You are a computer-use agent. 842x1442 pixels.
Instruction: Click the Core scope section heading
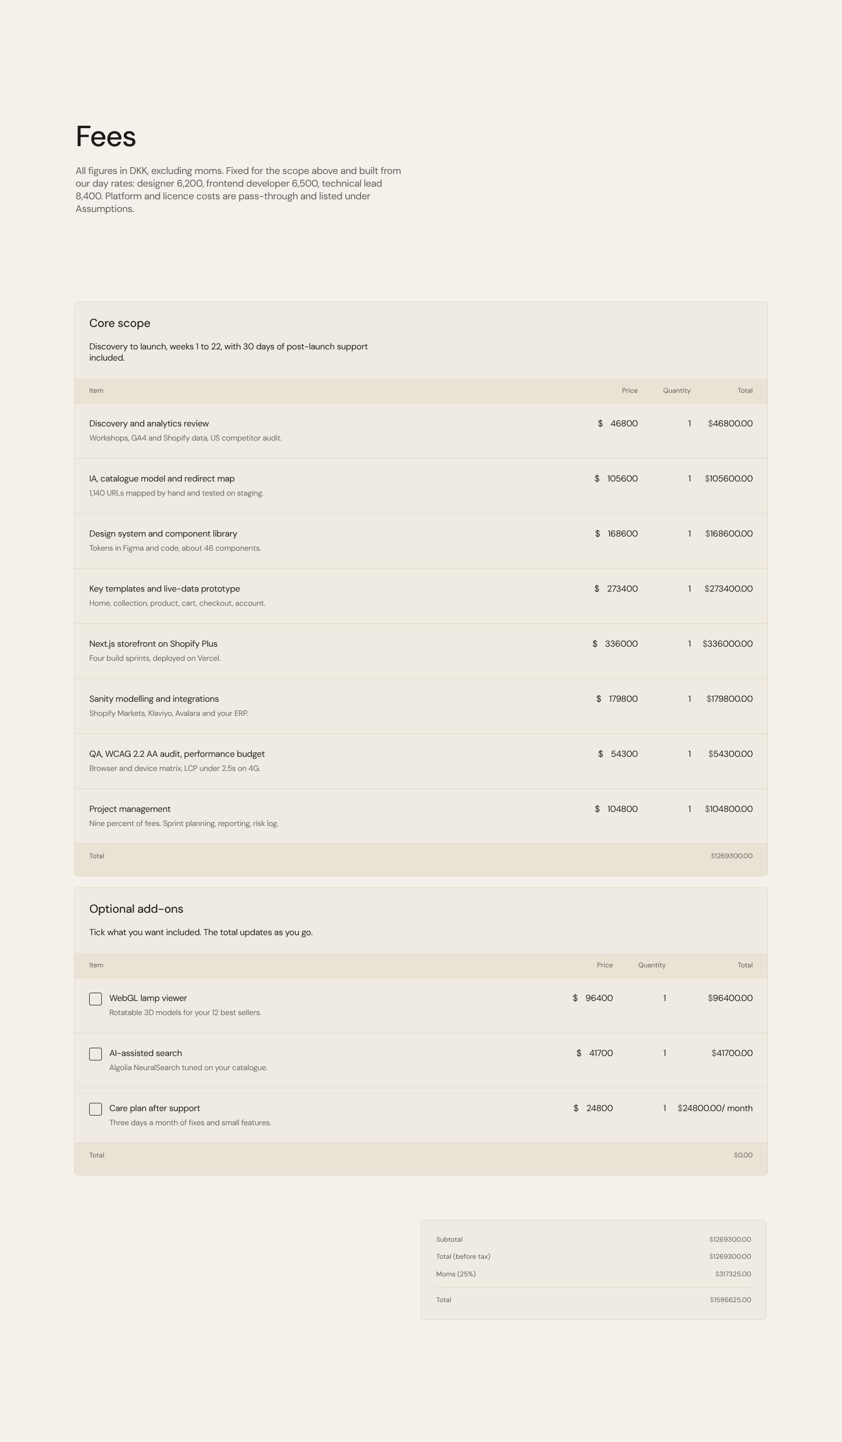click(119, 323)
